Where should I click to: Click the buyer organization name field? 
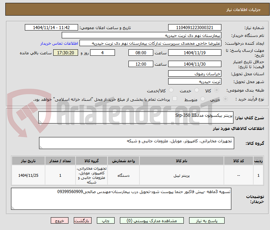[x=141, y=35]
